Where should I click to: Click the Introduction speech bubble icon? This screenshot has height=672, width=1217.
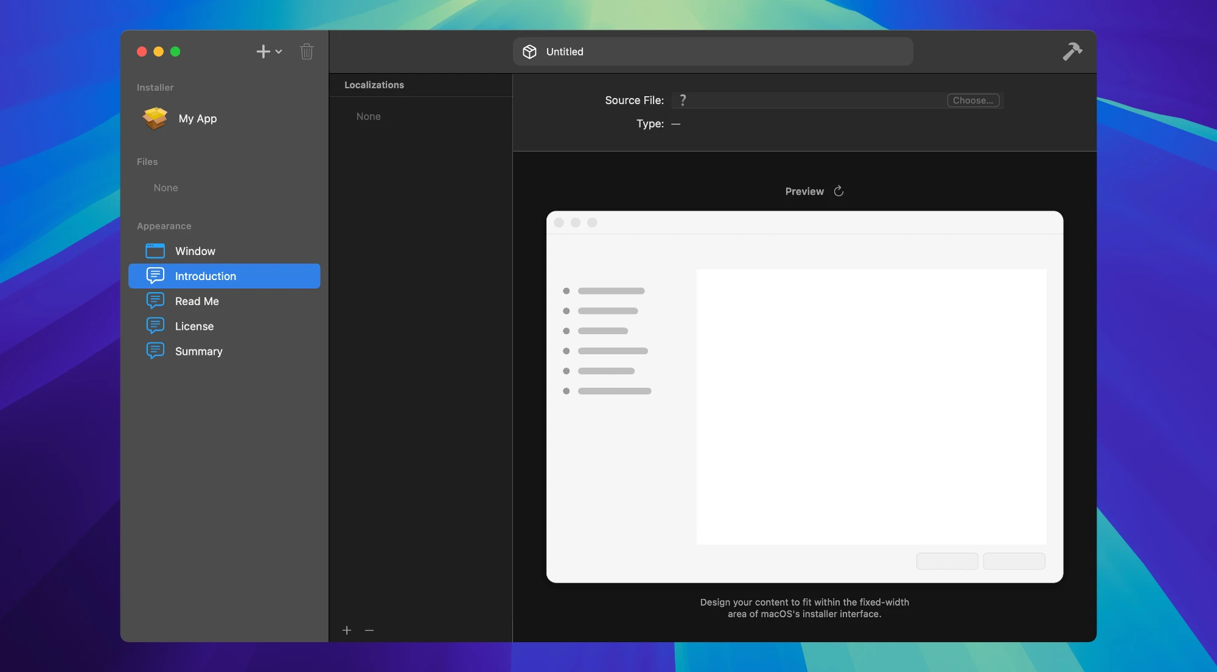155,276
